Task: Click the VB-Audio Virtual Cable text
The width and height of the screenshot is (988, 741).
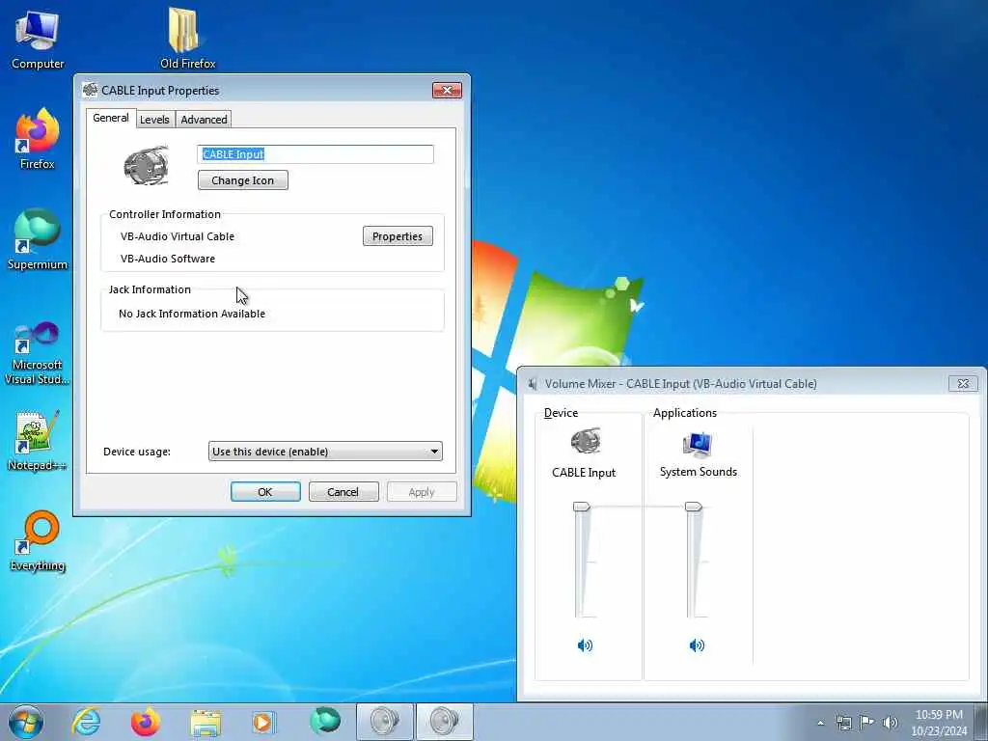Action: pos(178,236)
